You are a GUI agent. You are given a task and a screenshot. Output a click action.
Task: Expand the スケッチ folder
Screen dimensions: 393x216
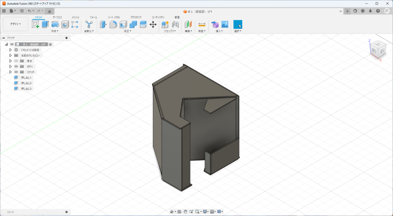pos(10,72)
